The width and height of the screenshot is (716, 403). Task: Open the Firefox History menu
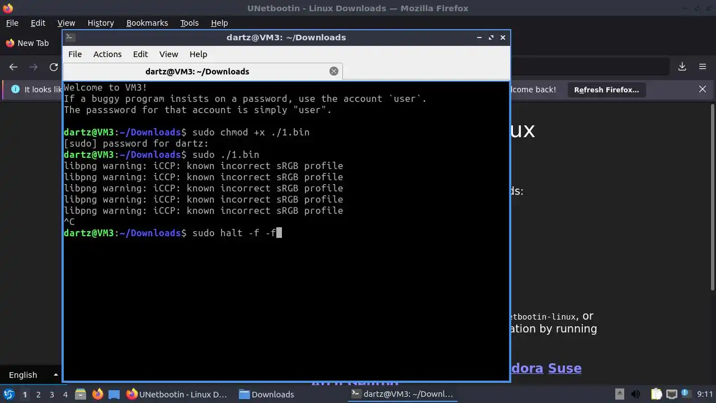click(x=101, y=23)
